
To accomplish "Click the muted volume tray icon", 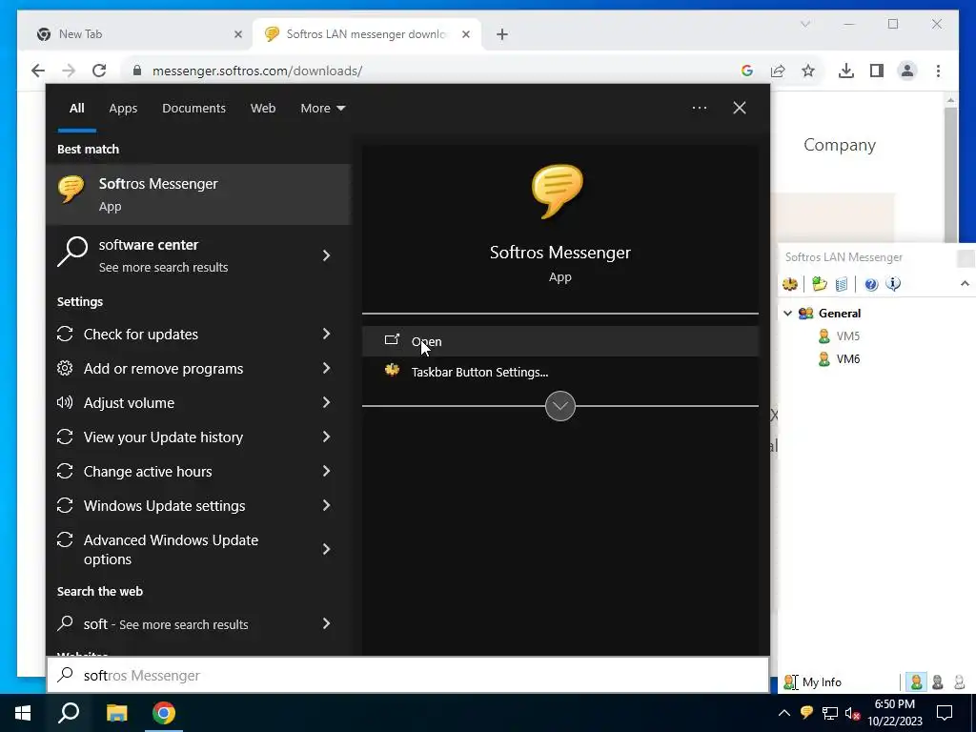I will point(853,713).
